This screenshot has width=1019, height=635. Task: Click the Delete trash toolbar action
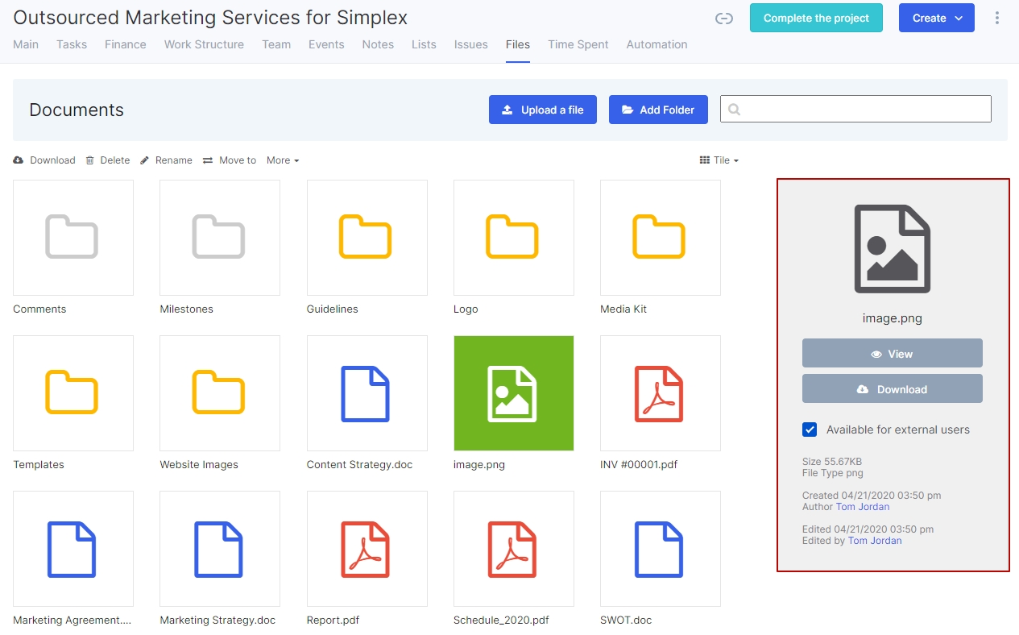[108, 160]
